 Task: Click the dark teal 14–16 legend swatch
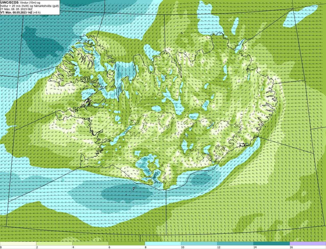click(271, 244)
